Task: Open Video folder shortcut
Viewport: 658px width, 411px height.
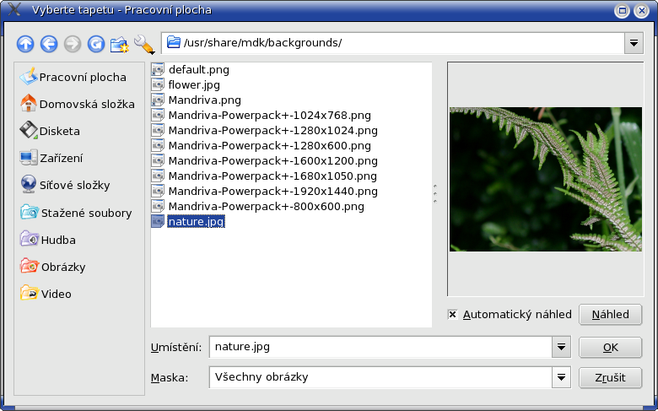Action: pyautogui.click(x=46, y=294)
